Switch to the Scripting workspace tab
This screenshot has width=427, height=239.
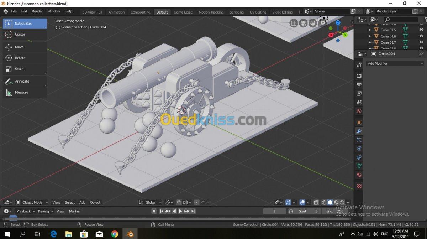237,12
